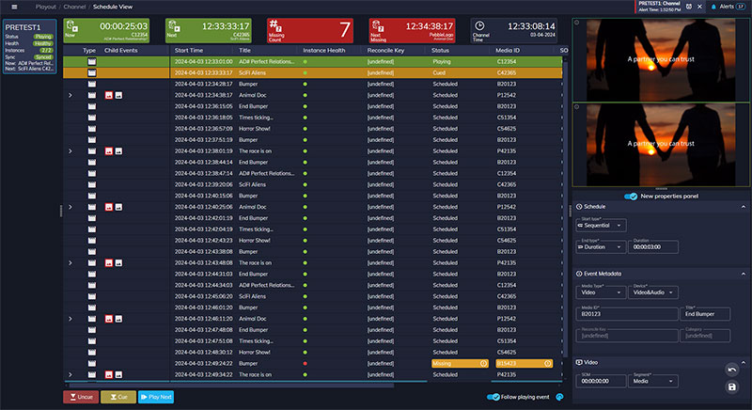Go to Playout in the breadcrumb
752x410 pixels.
coord(46,6)
